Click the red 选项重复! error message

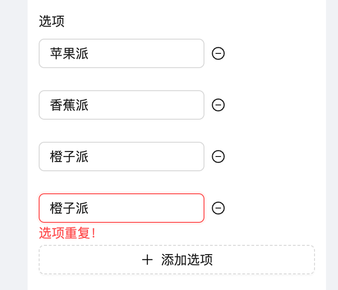coord(67,233)
